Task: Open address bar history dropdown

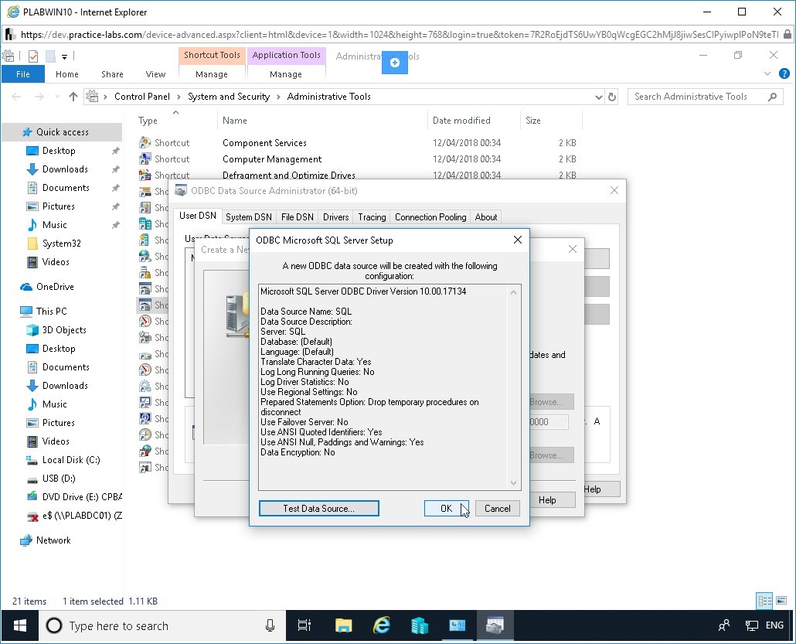Action: pos(598,97)
